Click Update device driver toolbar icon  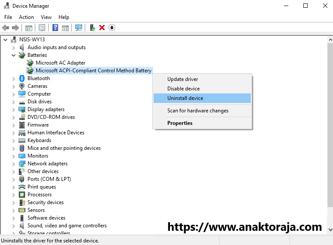point(92,28)
